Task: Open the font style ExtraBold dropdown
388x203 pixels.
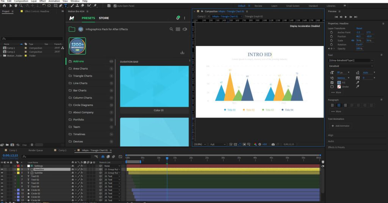Action: pyautogui.click(x=351, y=66)
